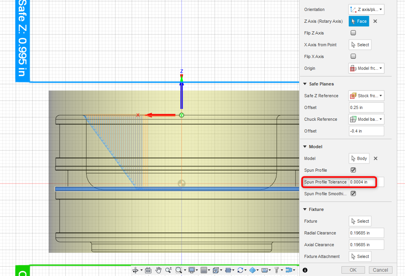Uncheck the Spun Profile checkbox
The image size is (405, 276).
353,170
